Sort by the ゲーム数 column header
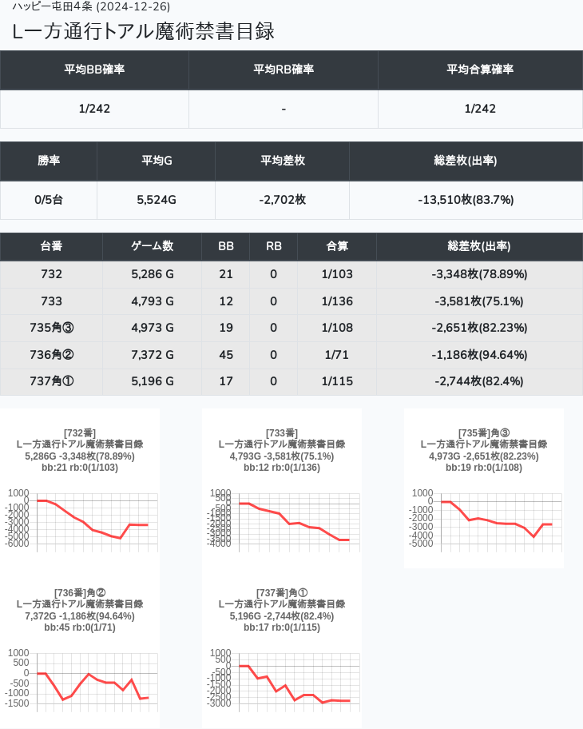 click(x=152, y=246)
